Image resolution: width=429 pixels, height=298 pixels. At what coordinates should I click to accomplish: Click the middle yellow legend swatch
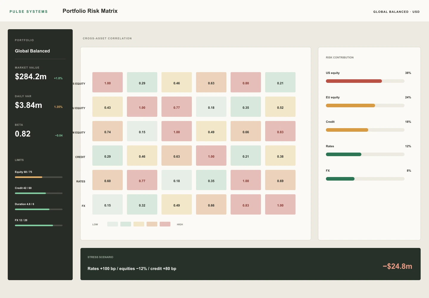139,224
